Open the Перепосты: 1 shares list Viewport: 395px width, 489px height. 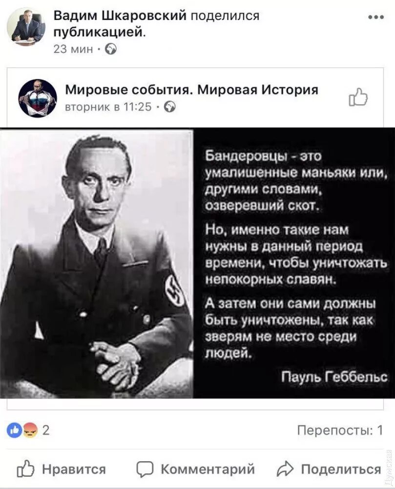340,430
